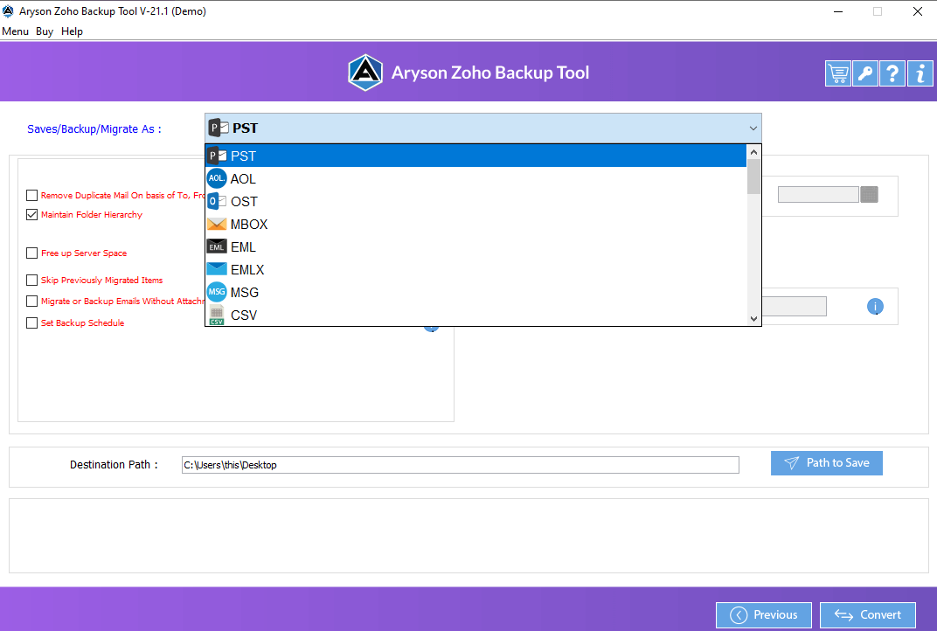Enable Free up Server Space option
This screenshot has height=631, width=937.
coord(31,253)
